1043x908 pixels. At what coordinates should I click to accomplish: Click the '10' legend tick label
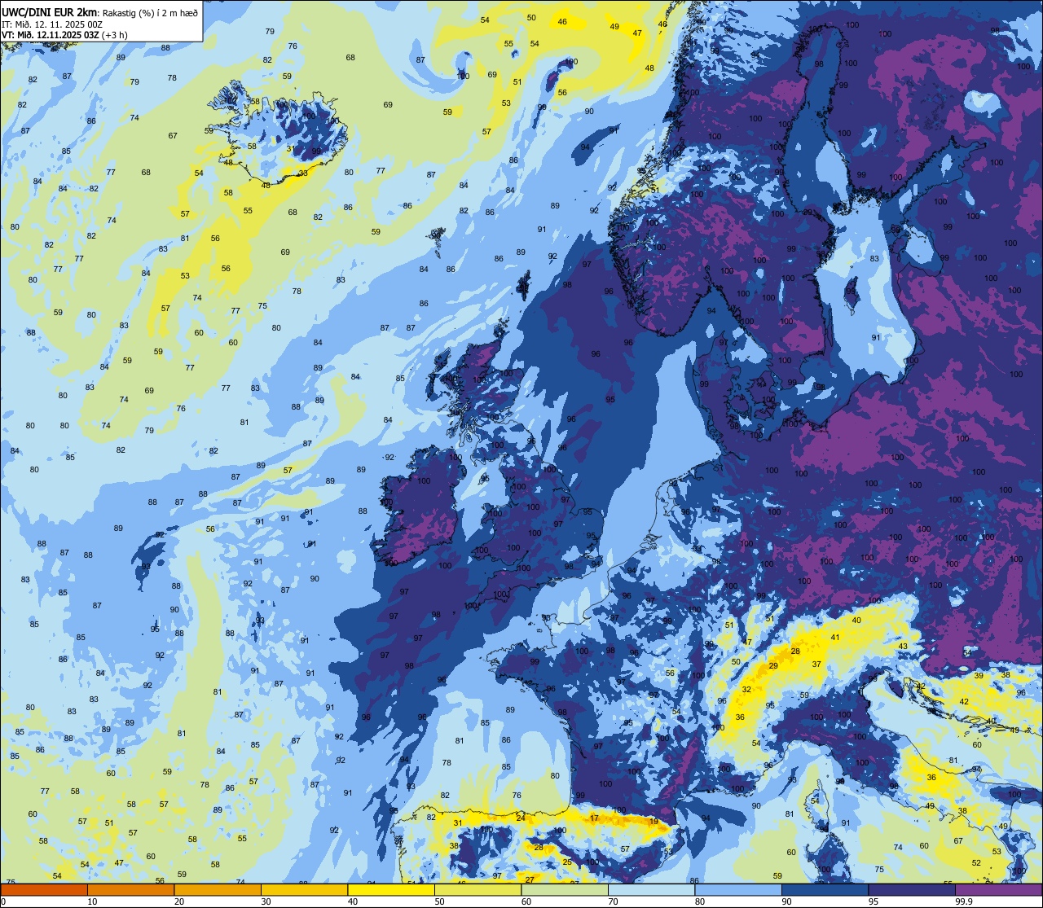(92, 901)
